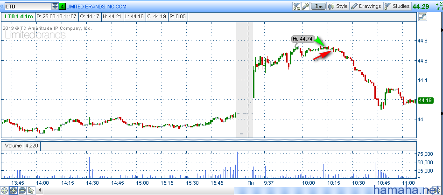Click the 10:00 time axis label
This screenshot has width=443, height=195.
click(309, 183)
